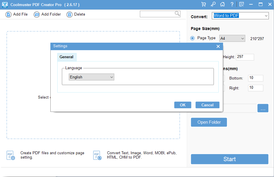Screen dimensions: 274x177
Task: Click the key register icon
Action: click(213, 4)
